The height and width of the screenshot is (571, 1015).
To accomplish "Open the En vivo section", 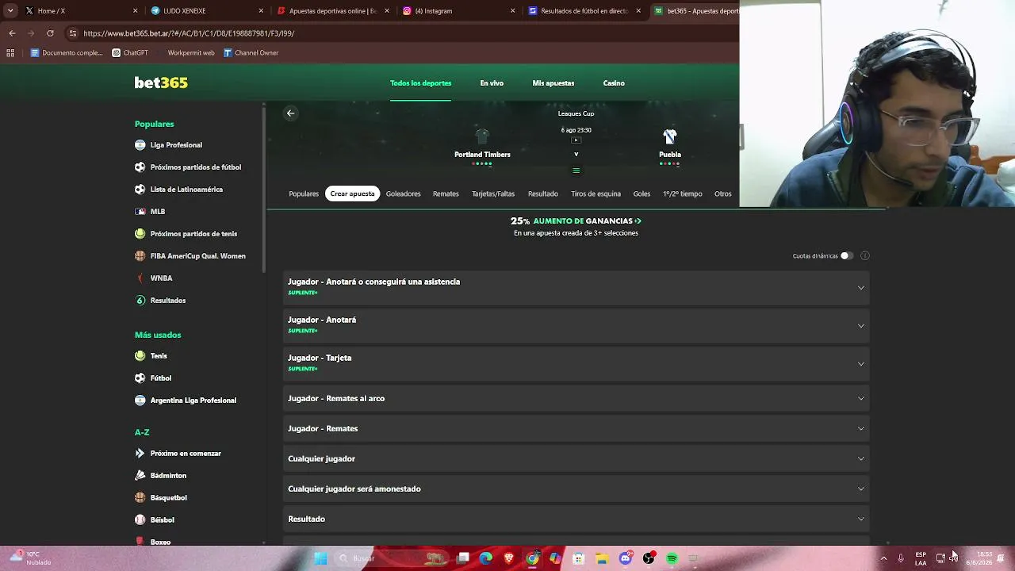I will [492, 83].
